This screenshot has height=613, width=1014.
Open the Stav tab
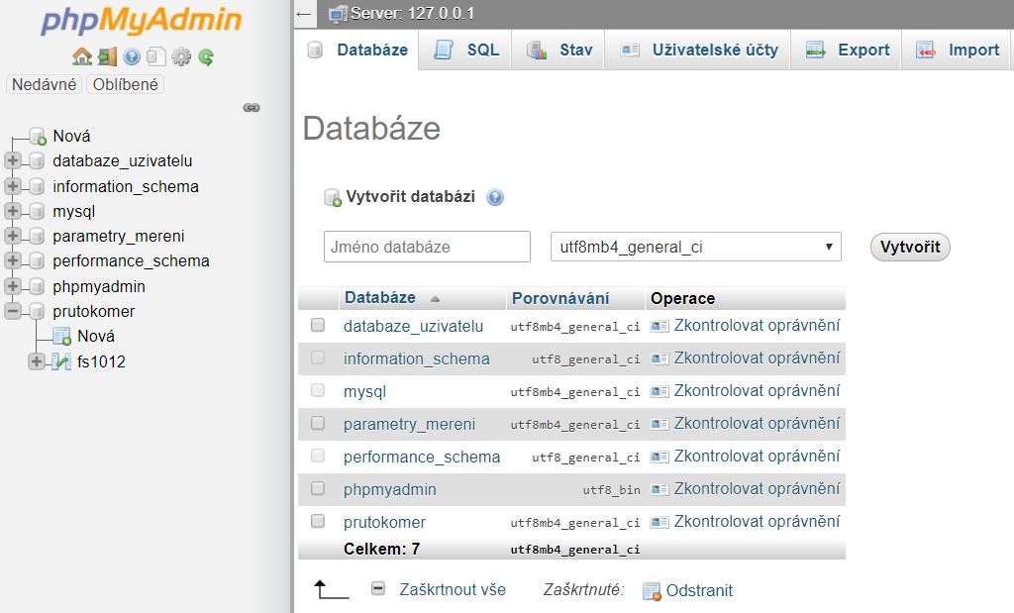point(559,50)
